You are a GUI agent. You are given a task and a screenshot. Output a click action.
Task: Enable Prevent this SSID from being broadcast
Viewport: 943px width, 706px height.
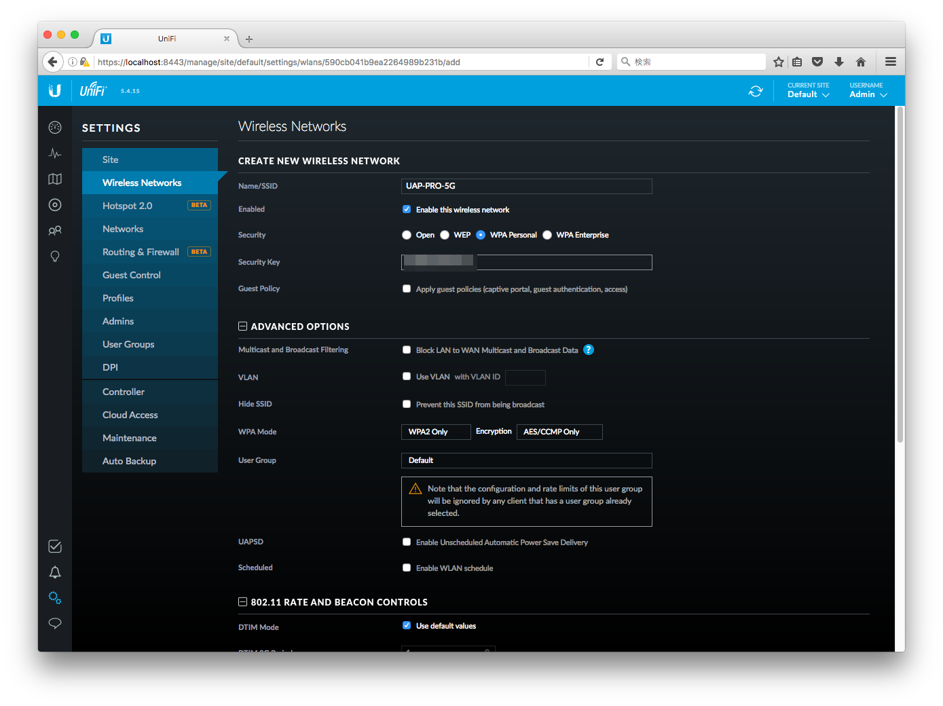(407, 404)
